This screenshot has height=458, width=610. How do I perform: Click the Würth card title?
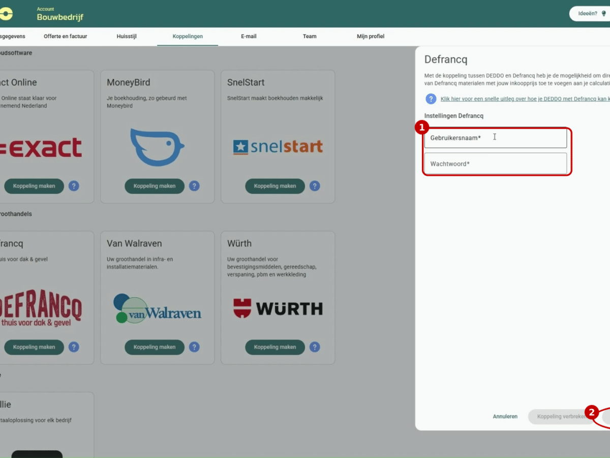(239, 244)
